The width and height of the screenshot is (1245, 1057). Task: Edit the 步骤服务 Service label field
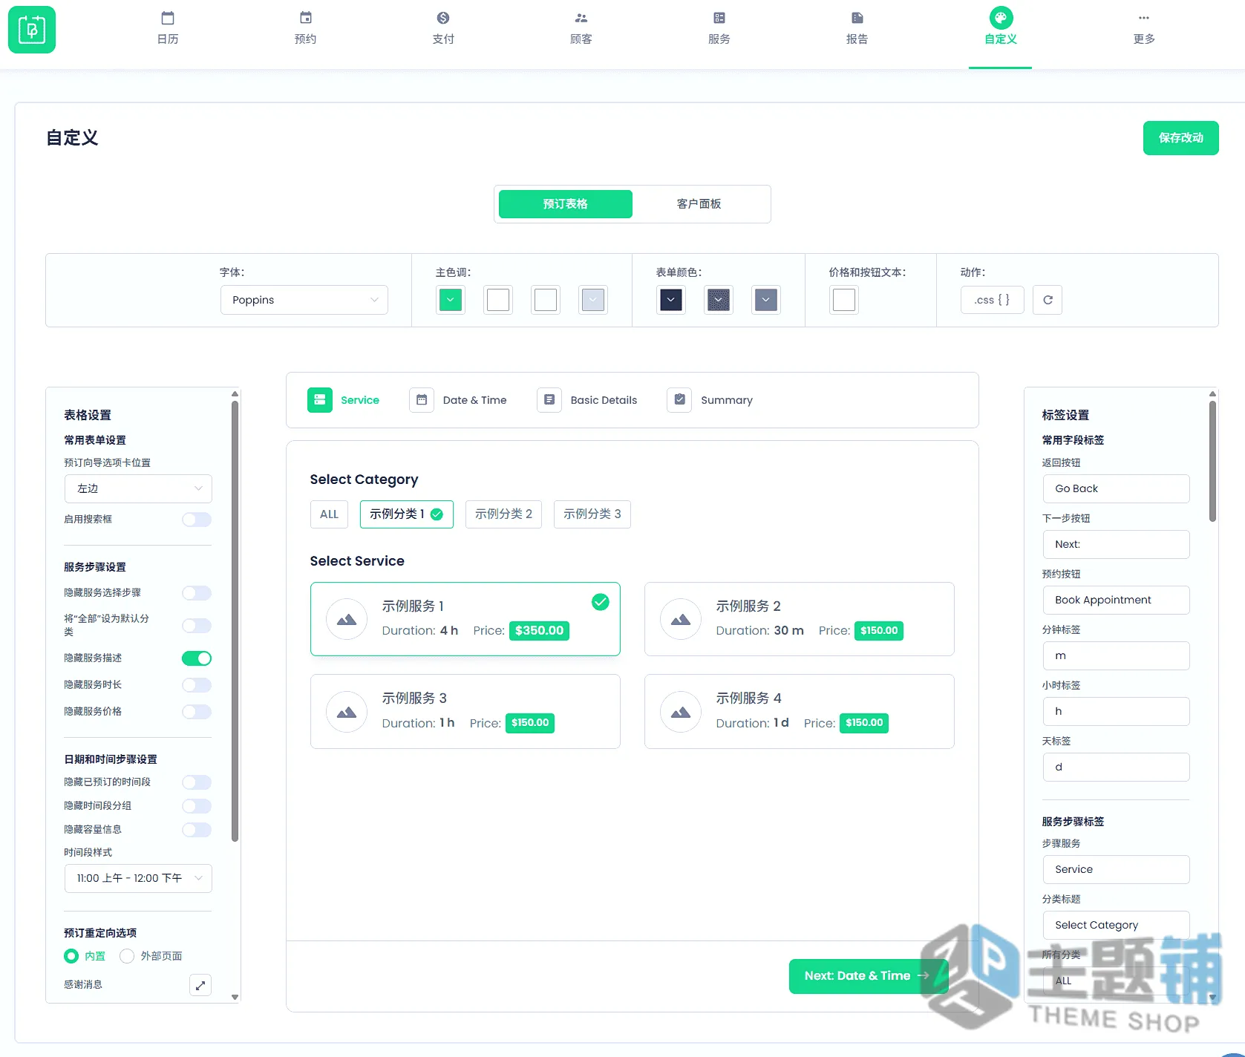[x=1117, y=869]
